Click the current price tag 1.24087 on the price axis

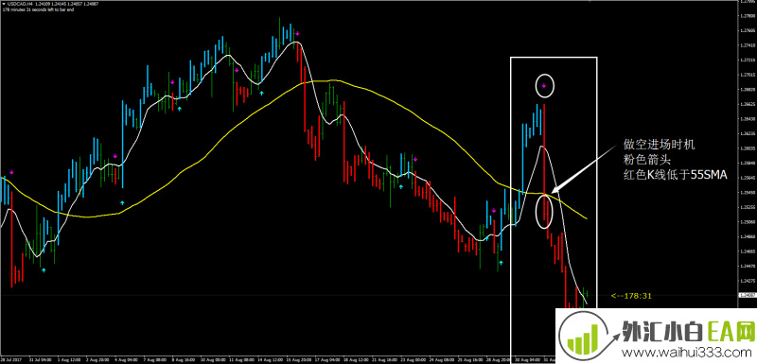[748, 295]
